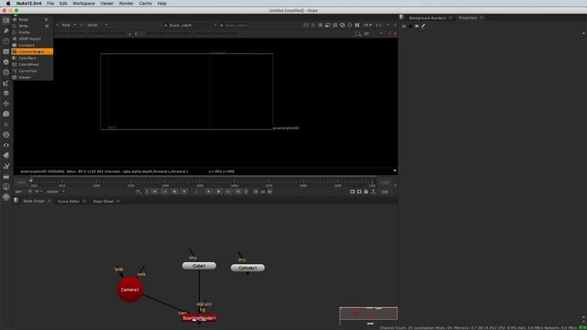
Task: Switch to the Background Renders tab
Action: click(427, 18)
